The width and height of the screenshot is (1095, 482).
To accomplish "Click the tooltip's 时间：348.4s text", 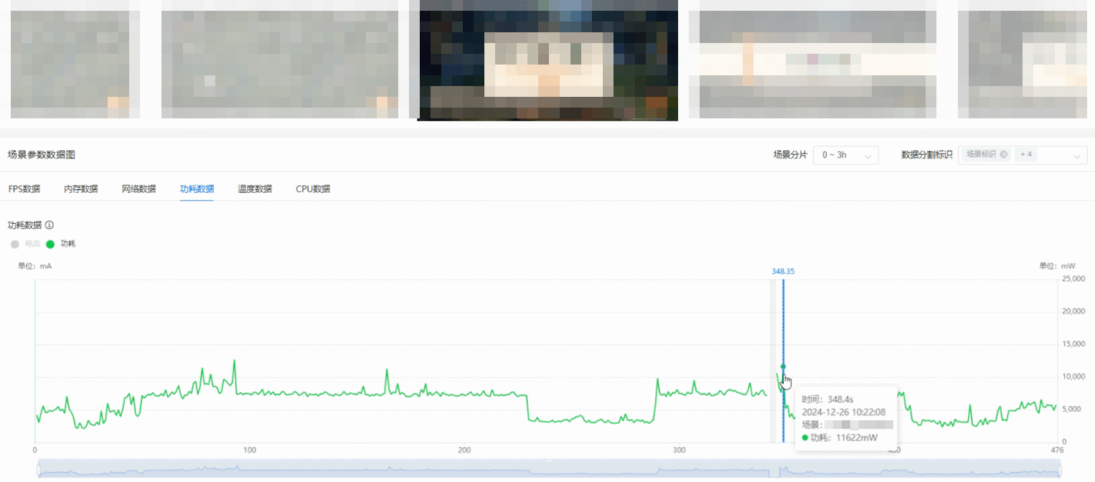I will tap(827, 399).
